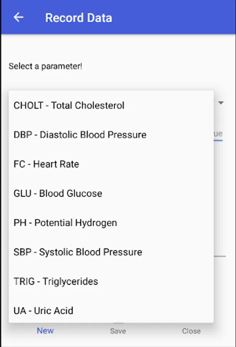The width and height of the screenshot is (236, 347).
Task: Pick FC - Heart Rate parameter
Action: [46, 164]
